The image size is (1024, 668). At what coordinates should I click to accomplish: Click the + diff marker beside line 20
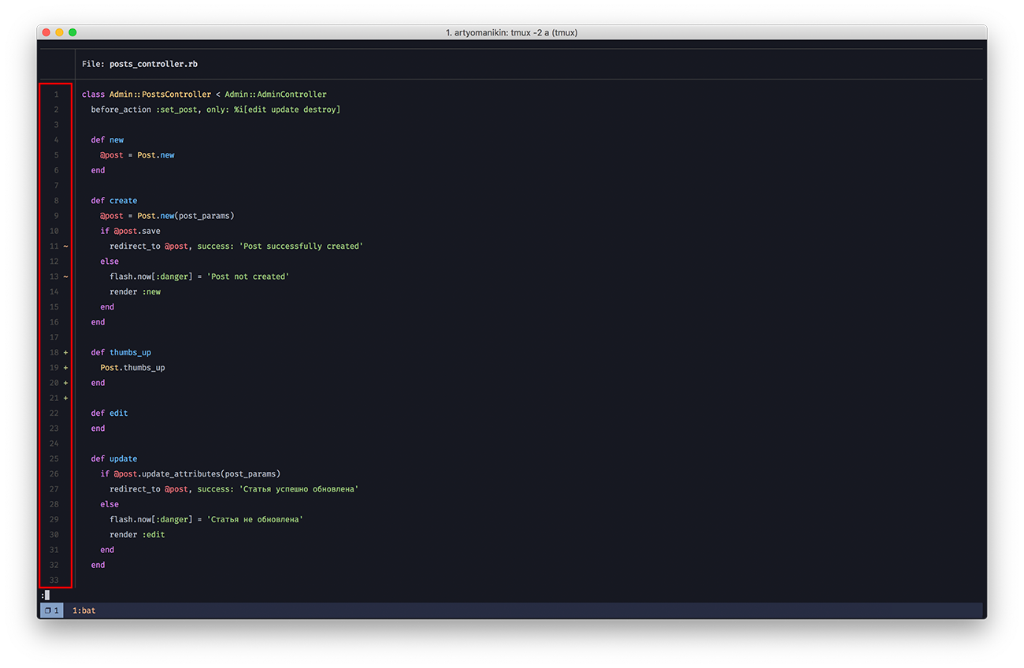tap(66, 382)
